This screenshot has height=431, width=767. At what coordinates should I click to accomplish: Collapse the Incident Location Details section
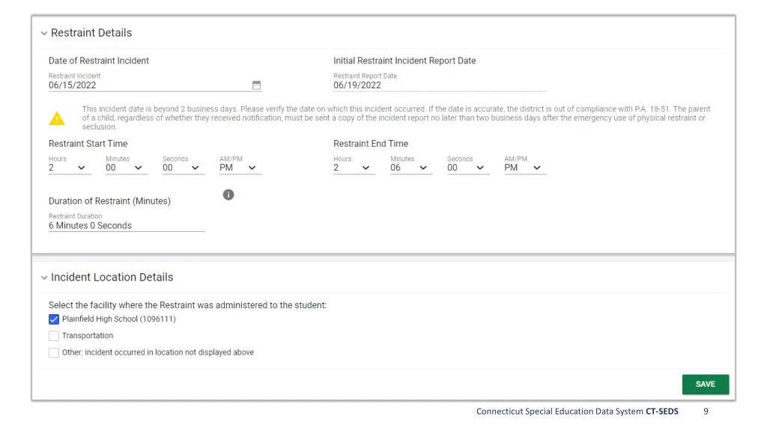tap(44, 278)
